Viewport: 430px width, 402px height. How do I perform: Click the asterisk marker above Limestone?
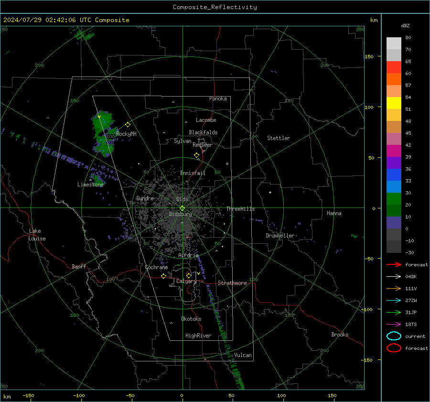tap(90, 180)
